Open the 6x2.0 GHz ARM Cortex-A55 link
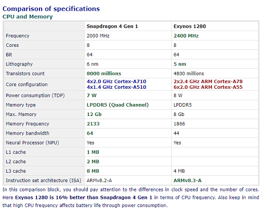The image size is (262, 215). (x=208, y=87)
